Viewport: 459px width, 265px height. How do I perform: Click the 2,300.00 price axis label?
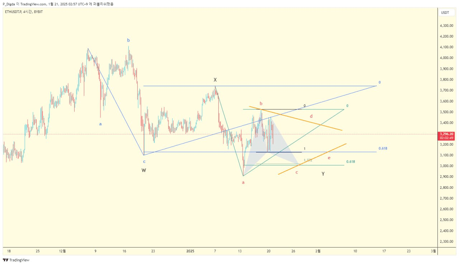446,241
